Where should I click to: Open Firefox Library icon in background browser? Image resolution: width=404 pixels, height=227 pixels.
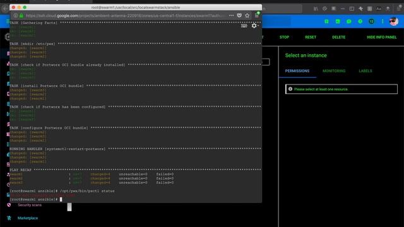[x=316, y=9]
